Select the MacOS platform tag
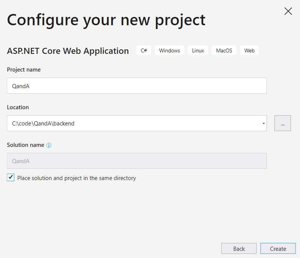The width and height of the screenshot is (300, 258). [x=224, y=50]
